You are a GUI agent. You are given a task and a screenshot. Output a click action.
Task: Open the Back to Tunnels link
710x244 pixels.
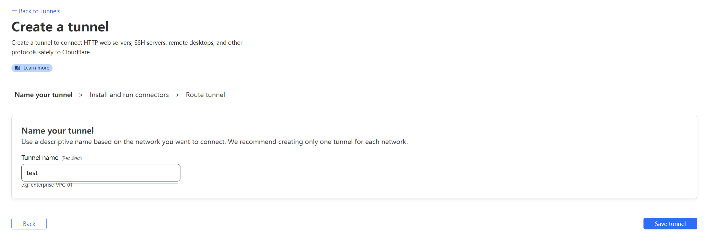click(36, 11)
